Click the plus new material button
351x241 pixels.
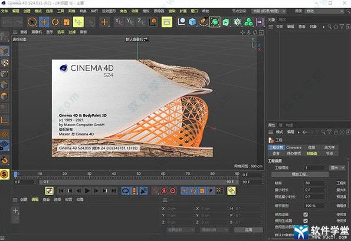(x=15, y=210)
